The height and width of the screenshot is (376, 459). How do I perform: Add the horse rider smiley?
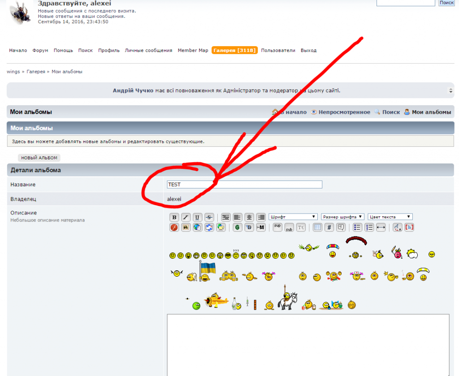286,299
